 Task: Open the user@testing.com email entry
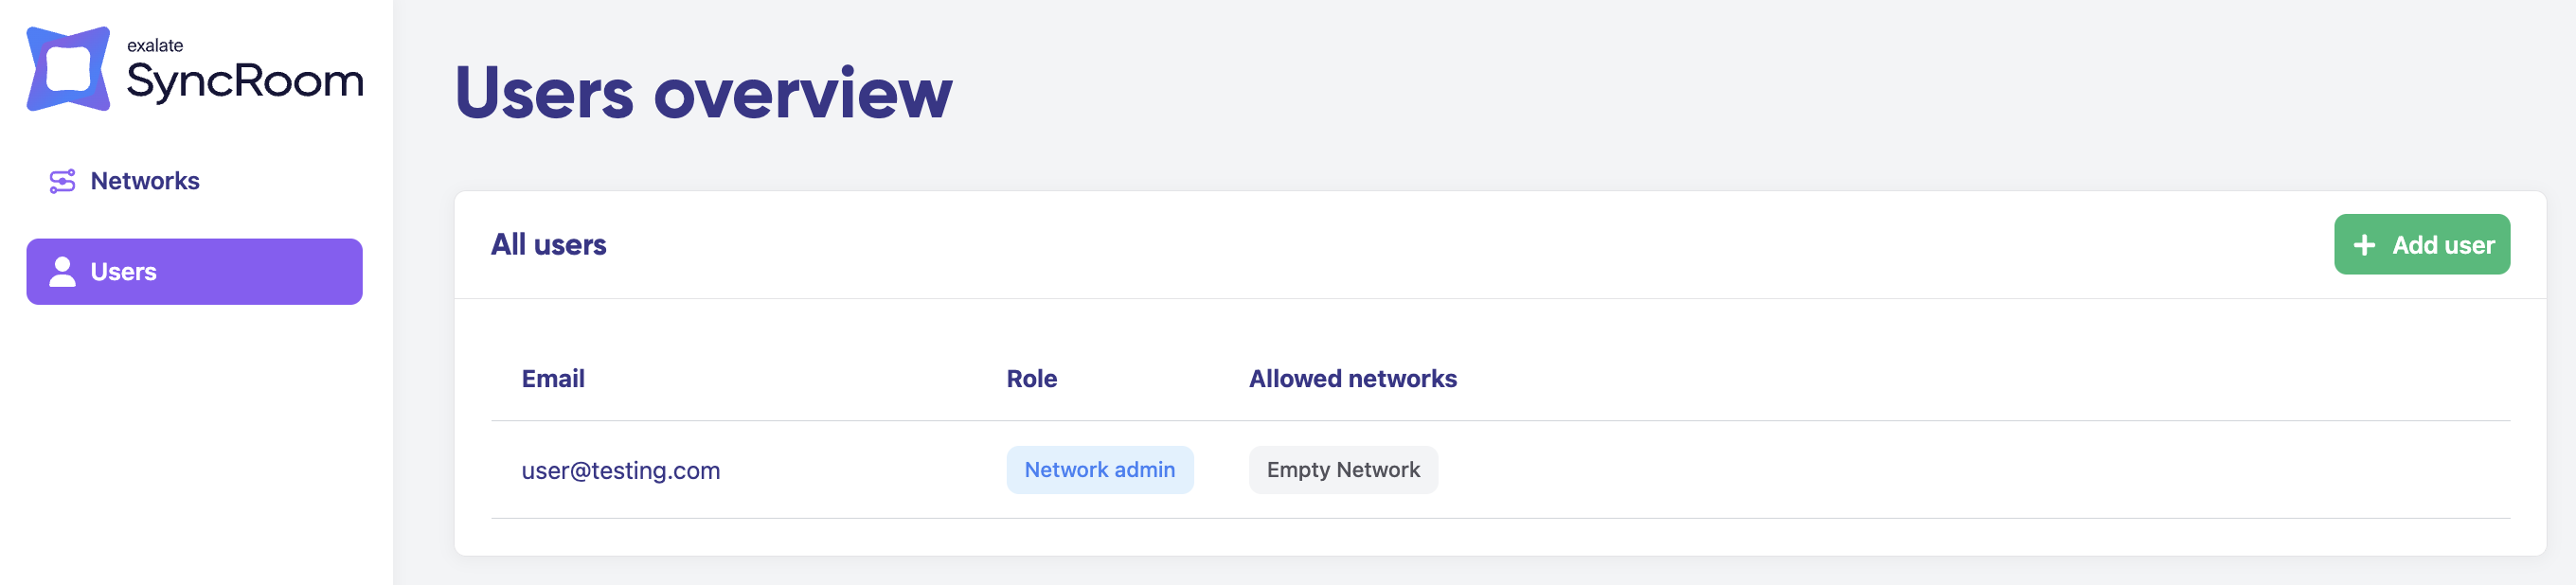620,470
